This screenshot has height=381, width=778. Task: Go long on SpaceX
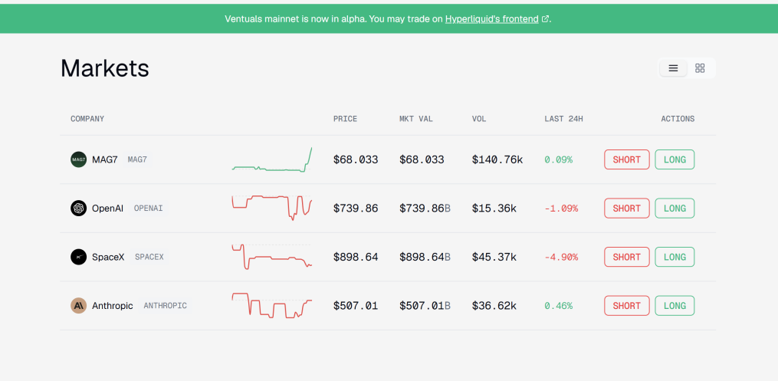click(675, 257)
